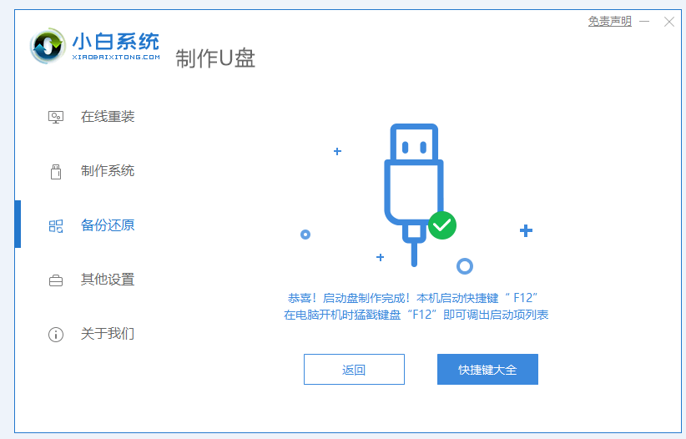The height and width of the screenshot is (439, 686).
Task: Click the large USB plug illustration
Action: click(x=414, y=194)
